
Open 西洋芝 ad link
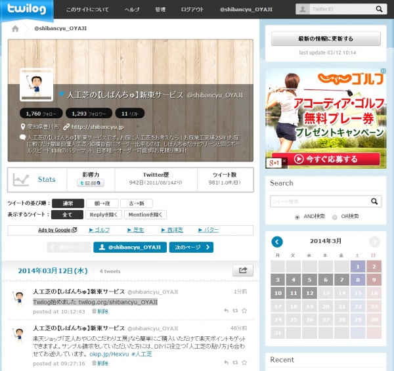(x=172, y=230)
